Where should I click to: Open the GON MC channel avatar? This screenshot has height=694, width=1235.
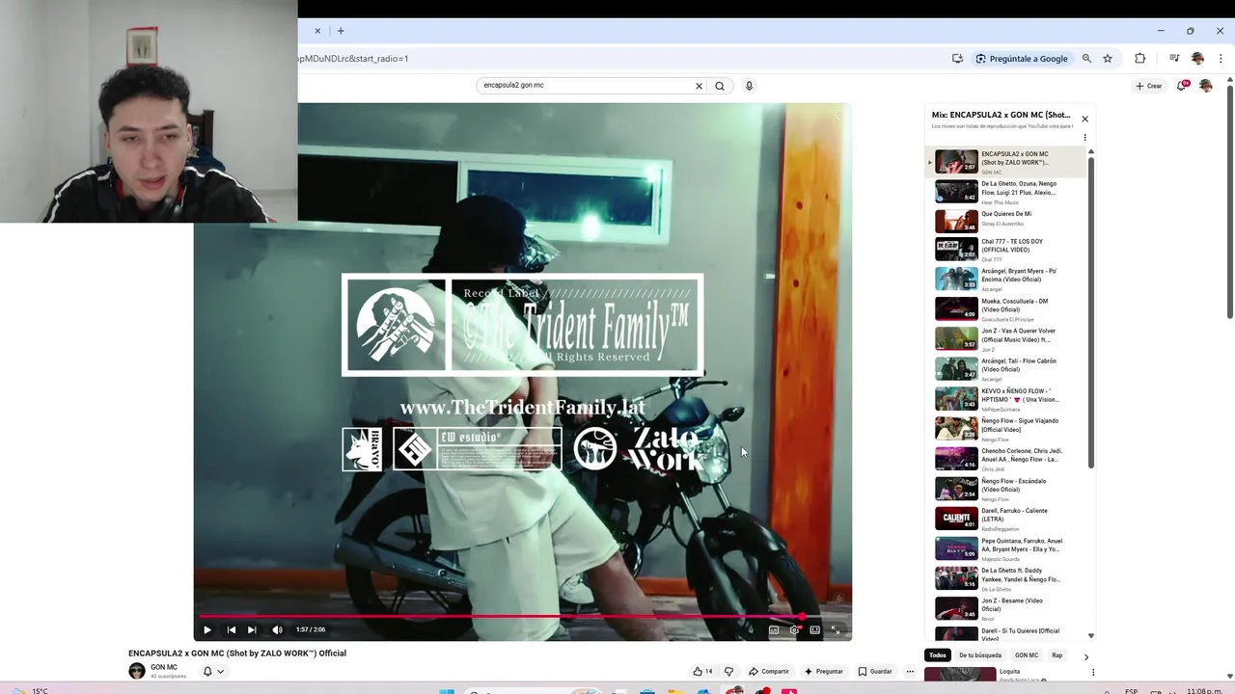point(137,671)
